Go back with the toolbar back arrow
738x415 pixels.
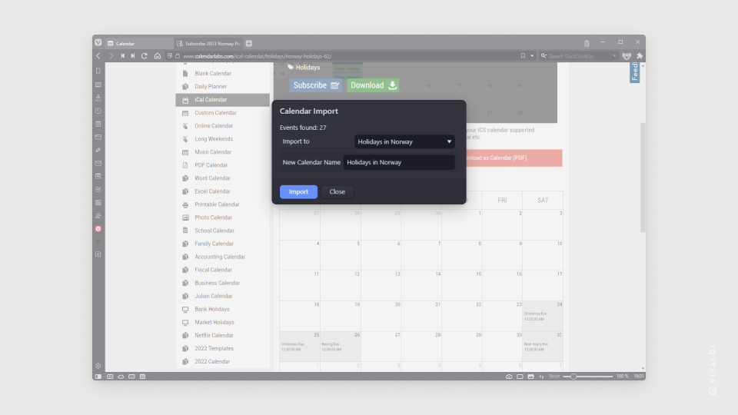(x=98, y=56)
